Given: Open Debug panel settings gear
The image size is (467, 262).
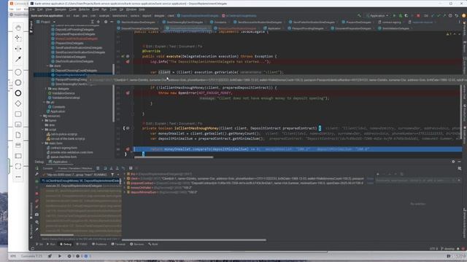Looking at the screenshot, I should click(x=453, y=162).
